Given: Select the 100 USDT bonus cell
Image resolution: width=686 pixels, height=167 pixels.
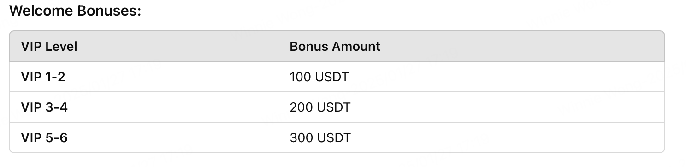Looking at the screenshot, I should (x=471, y=77).
